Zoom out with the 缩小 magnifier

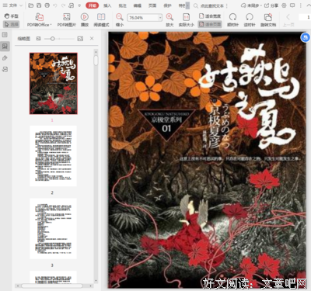tap(120, 20)
